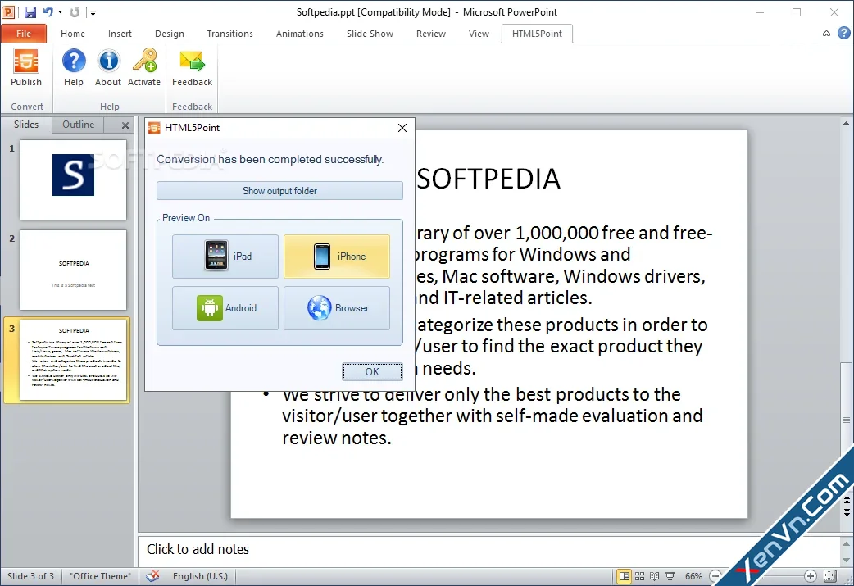Click the SOFTPEDIA slide title text

pyautogui.click(x=488, y=179)
